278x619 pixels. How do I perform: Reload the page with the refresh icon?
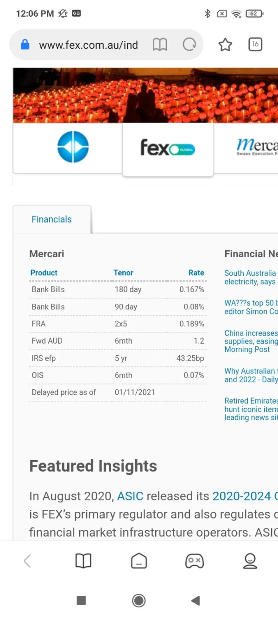(x=189, y=45)
